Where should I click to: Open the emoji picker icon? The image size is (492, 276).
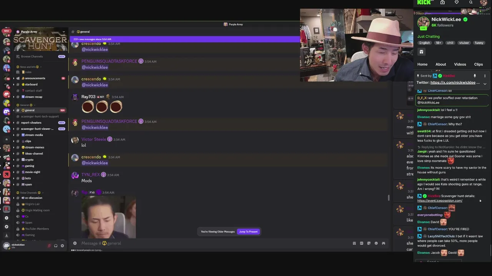click(x=376, y=243)
